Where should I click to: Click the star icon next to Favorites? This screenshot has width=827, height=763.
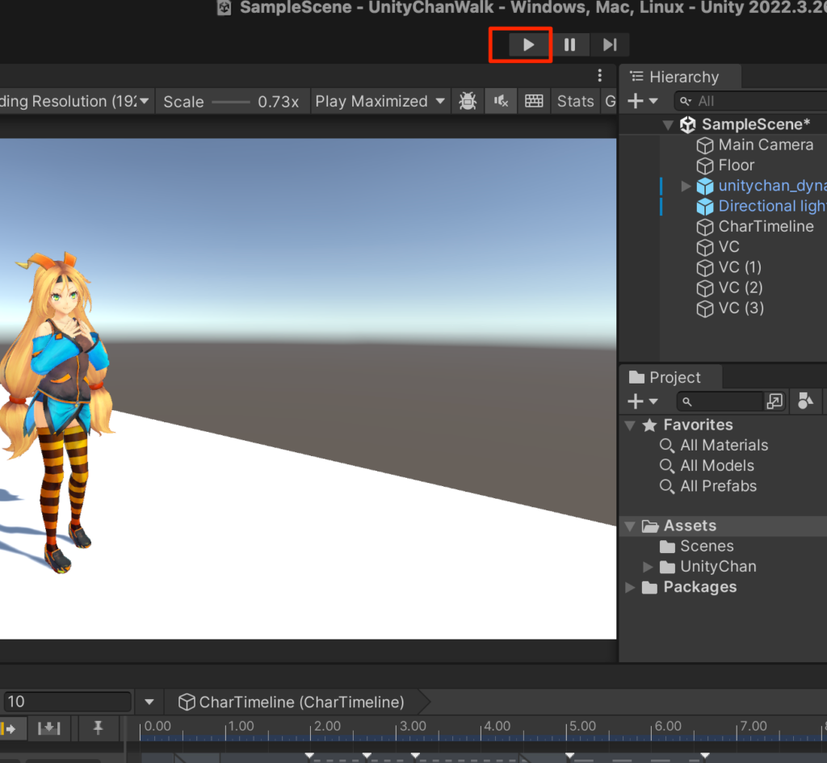[x=650, y=425]
